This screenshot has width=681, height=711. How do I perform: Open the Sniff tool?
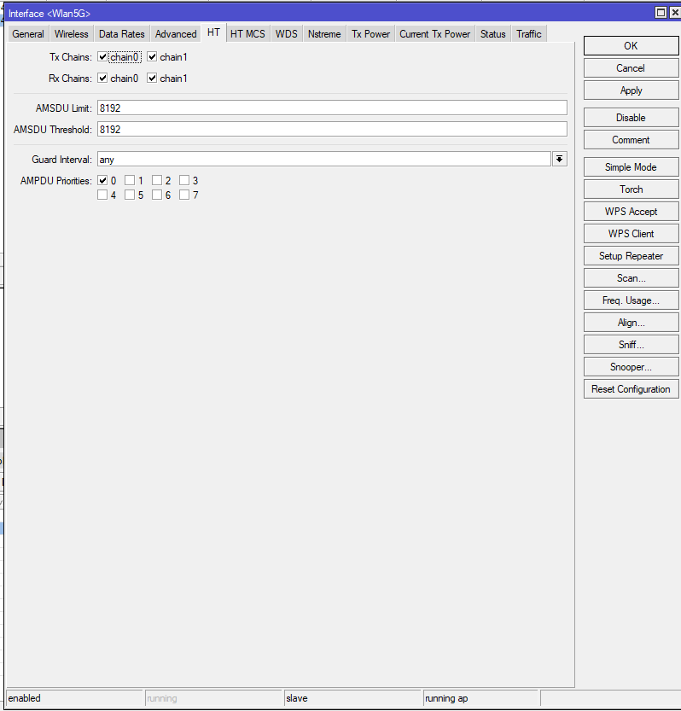pos(631,345)
